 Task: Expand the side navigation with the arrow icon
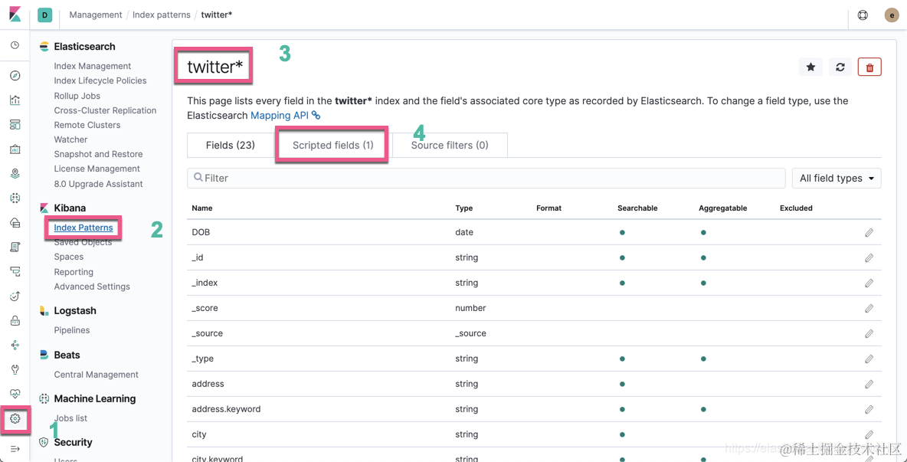tap(15, 449)
